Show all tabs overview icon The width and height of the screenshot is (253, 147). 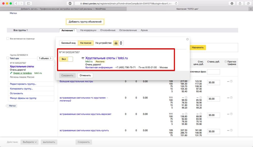click(x=248, y=3)
